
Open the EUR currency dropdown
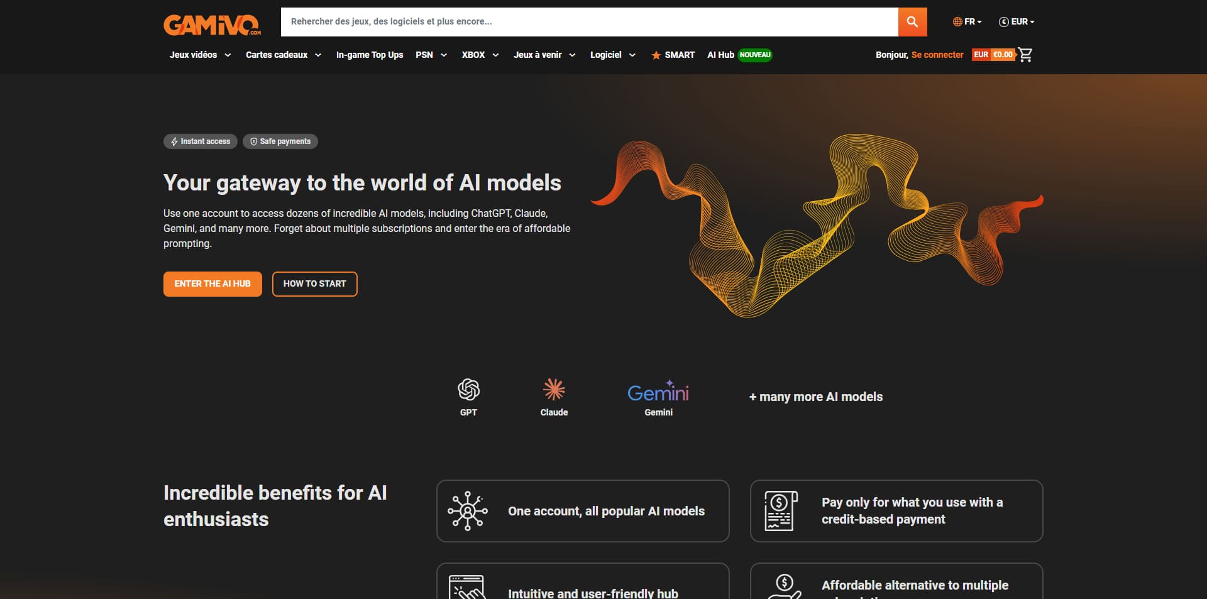pos(1017,21)
